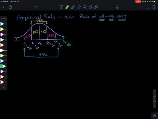Close the pen presets sidebar

pos(4,87)
